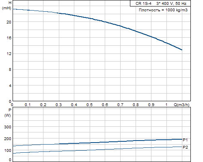The height and width of the screenshot is (162, 203).
Task: Click the density label Плотность = 1000 kg/m3
Action: coord(163,10)
